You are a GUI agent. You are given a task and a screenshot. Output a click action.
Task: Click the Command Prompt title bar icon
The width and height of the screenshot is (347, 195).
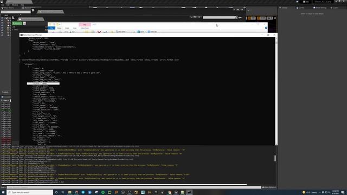click(x=22, y=35)
